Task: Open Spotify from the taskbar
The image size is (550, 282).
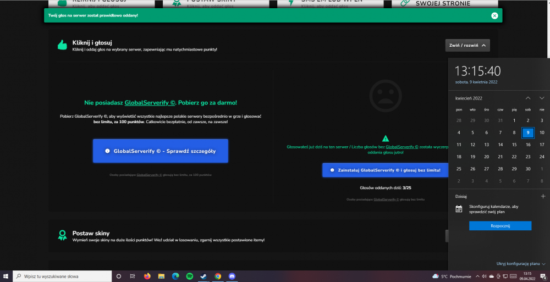Action: 189,277
